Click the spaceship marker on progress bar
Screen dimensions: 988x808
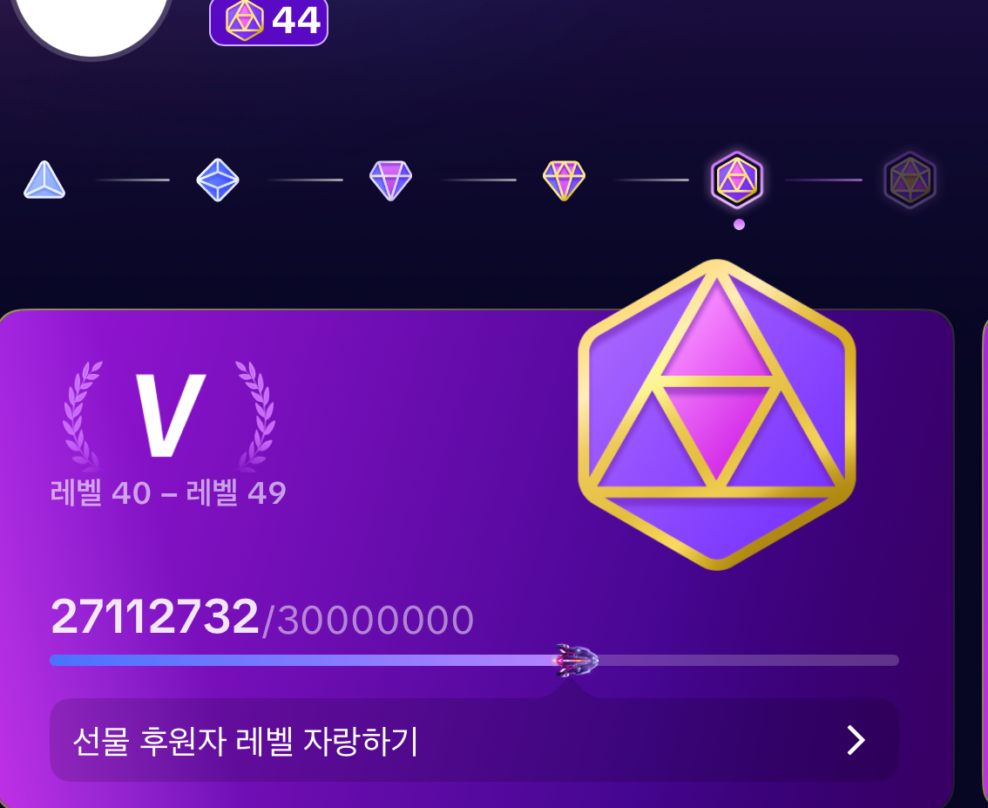[x=576, y=660]
